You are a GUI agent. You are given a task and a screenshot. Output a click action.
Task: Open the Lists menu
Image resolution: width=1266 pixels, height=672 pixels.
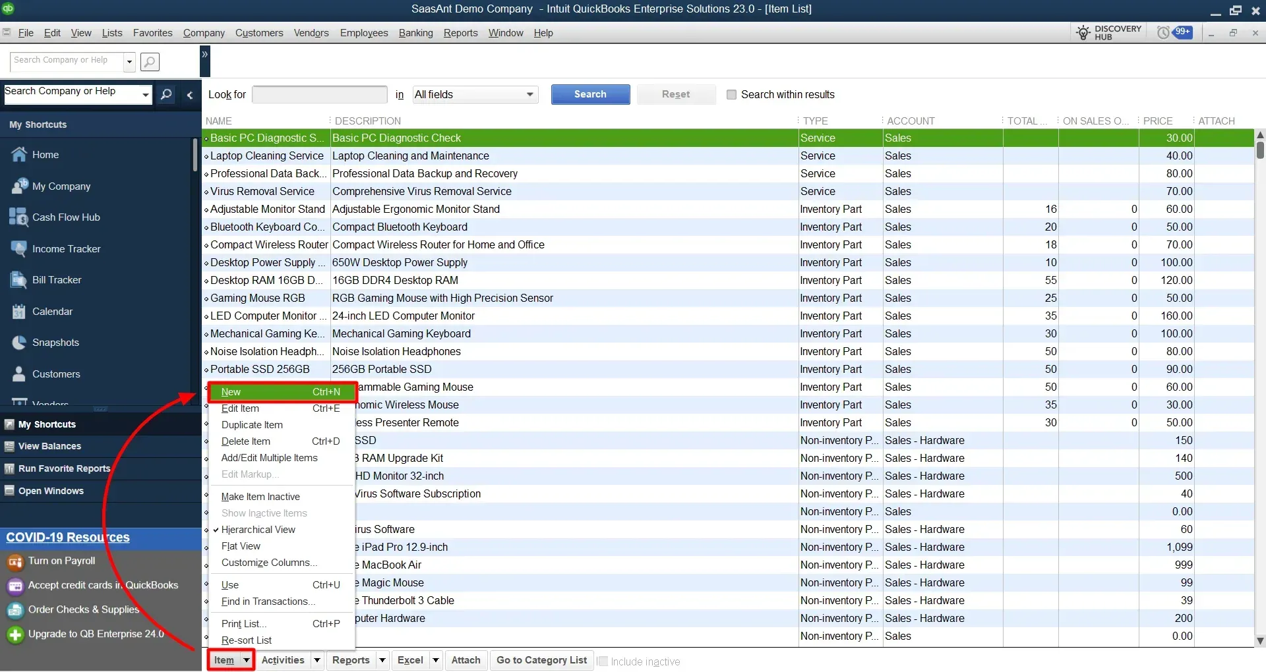pos(112,33)
